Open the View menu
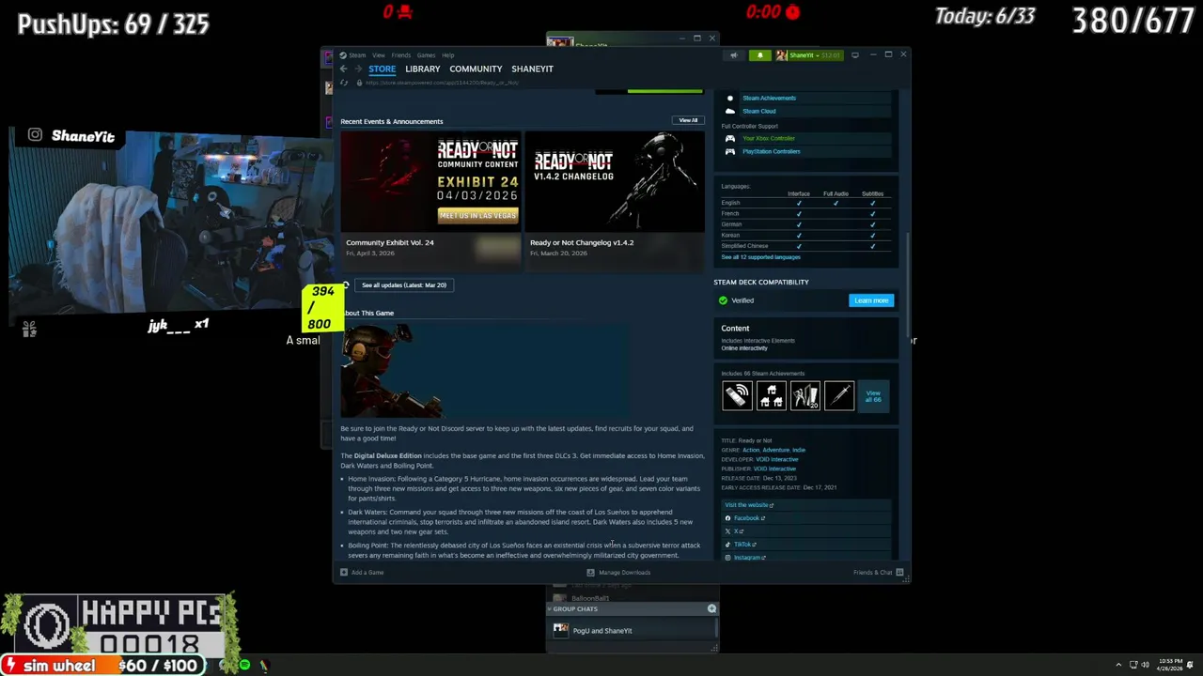 click(379, 55)
